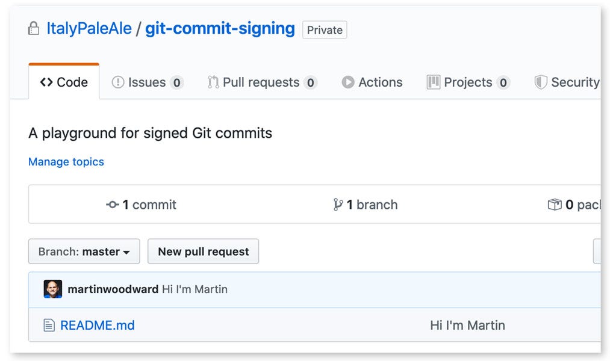Click the branch fork icon beside 1 branch
610x361 pixels.
(338, 205)
